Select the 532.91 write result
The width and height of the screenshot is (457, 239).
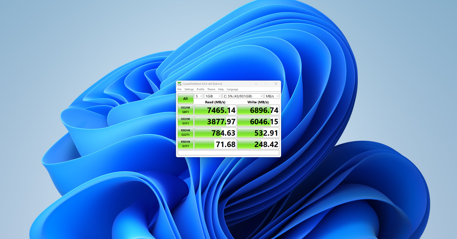tap(258, 133)
